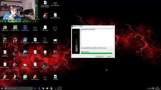Activate Cortana microphone in search box

31,88
